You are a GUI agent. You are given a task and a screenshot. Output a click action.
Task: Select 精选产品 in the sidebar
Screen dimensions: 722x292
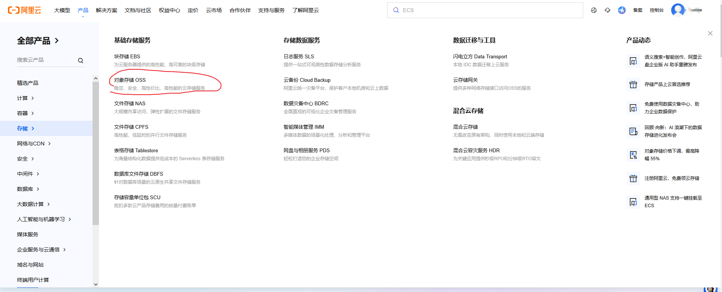(28, 83)
